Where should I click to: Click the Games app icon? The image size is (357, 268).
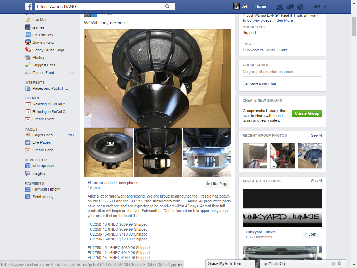pos(28,27)
